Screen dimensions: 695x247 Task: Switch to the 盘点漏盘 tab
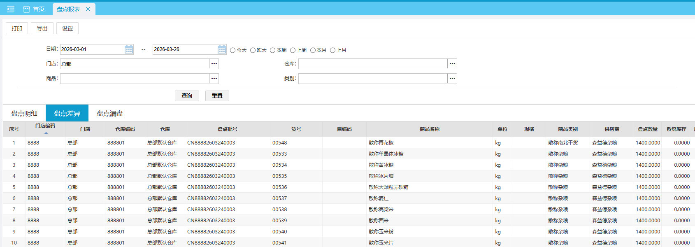coord(110,113)
